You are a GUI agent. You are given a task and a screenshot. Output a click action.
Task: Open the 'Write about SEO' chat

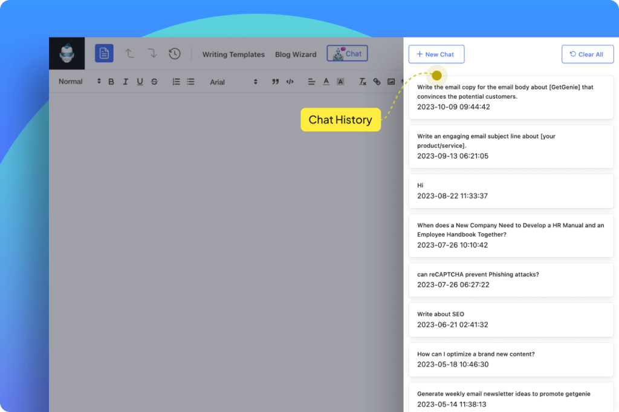click(511, 320)
